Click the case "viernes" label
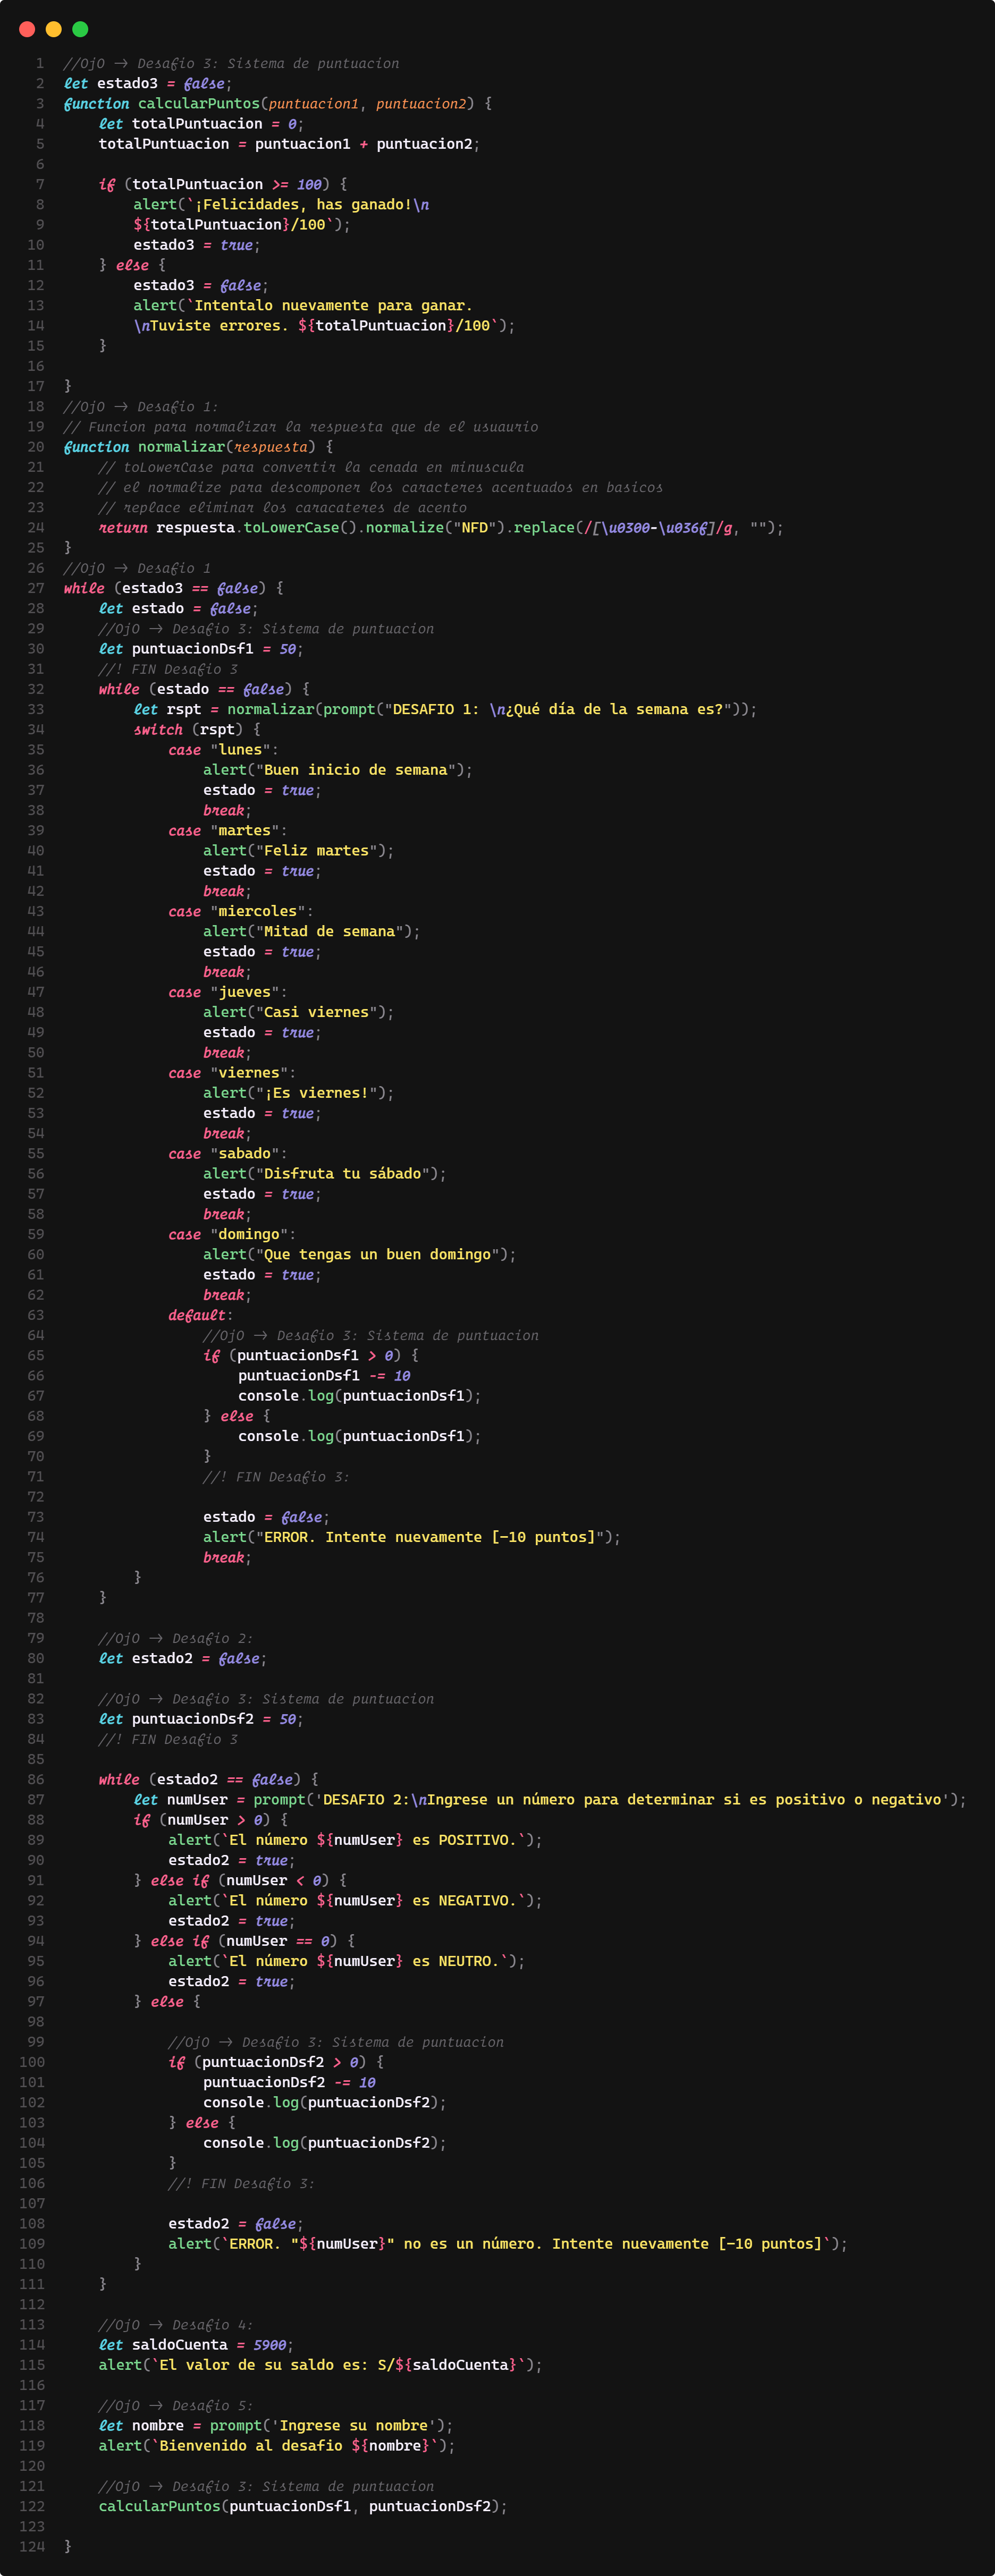 pyautogui.click(x=232, y=1073)
